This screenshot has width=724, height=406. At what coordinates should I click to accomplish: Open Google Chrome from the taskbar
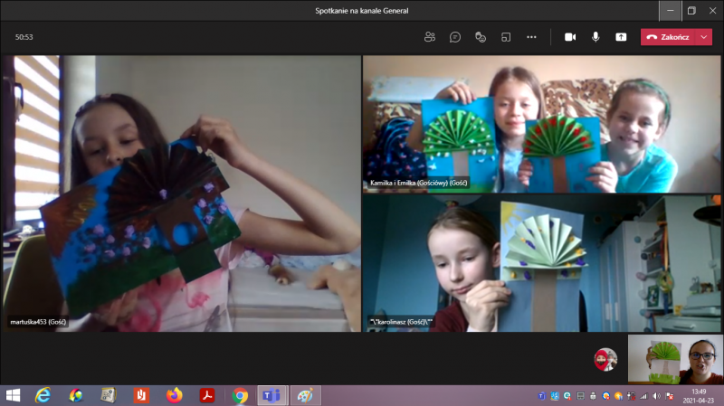tap(240, 395)
